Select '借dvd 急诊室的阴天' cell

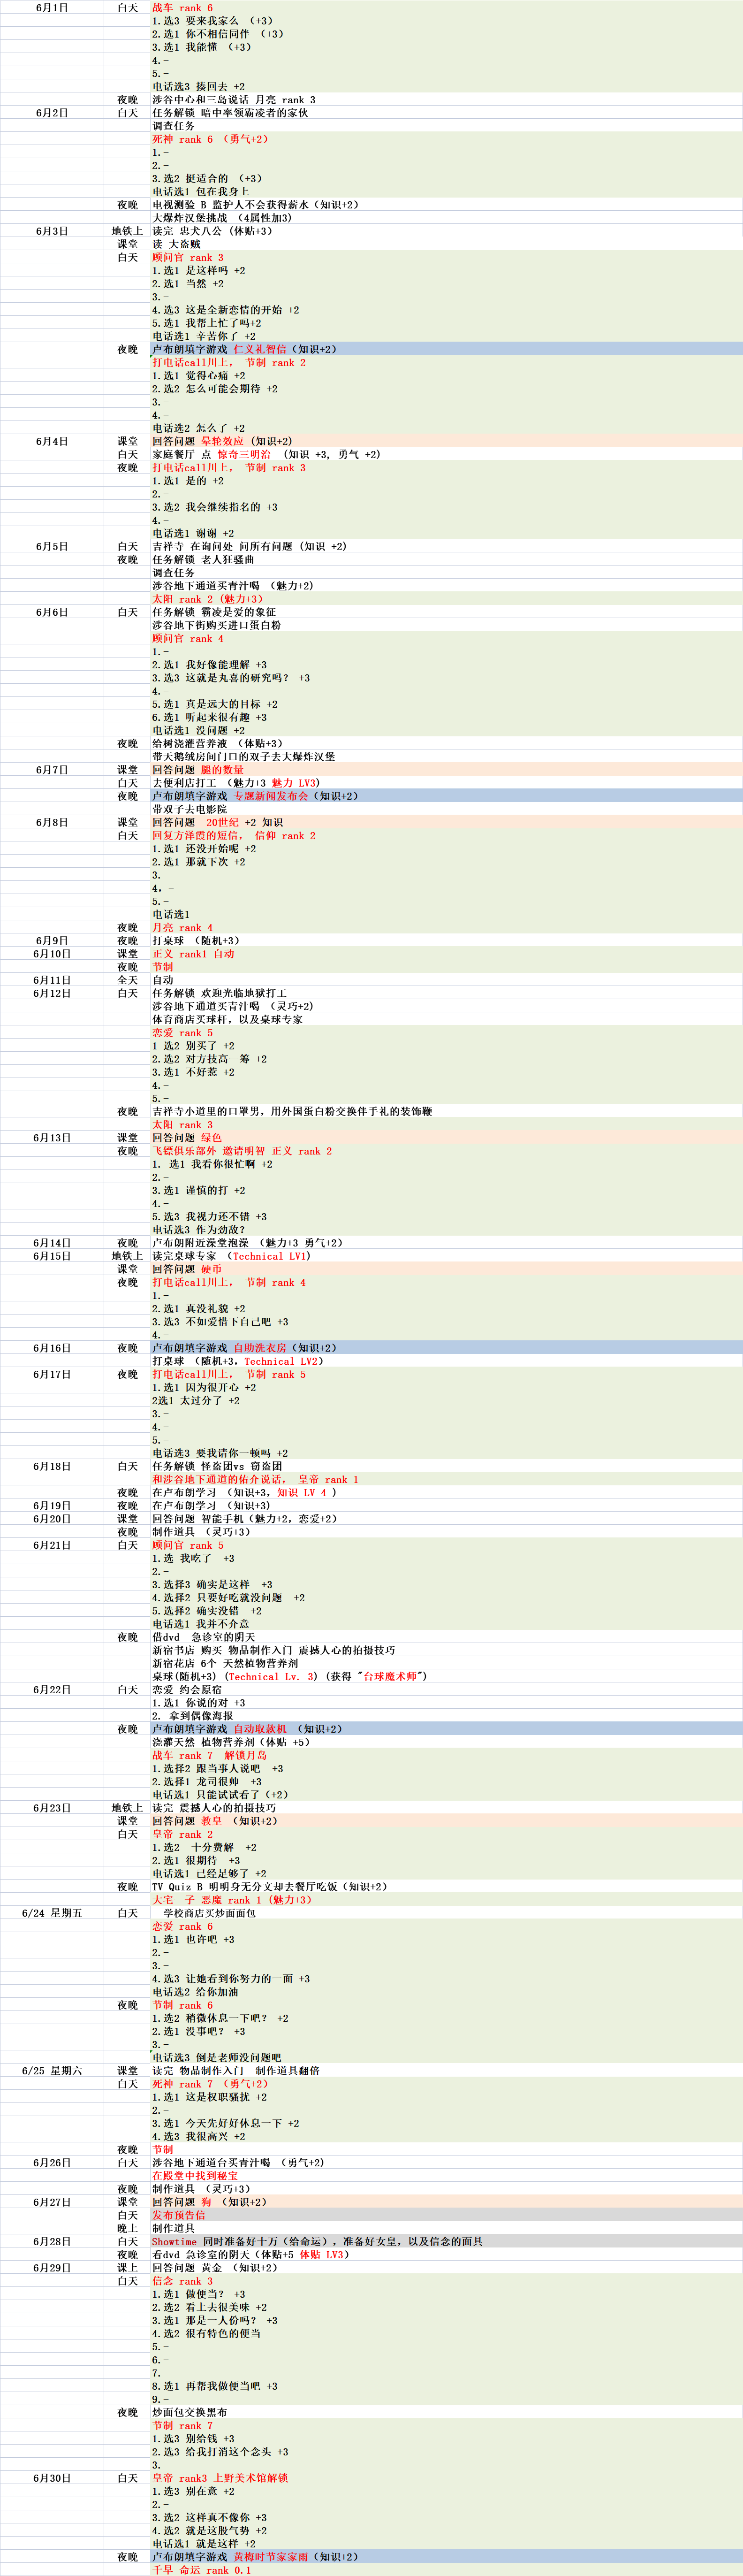point(446,1636)
